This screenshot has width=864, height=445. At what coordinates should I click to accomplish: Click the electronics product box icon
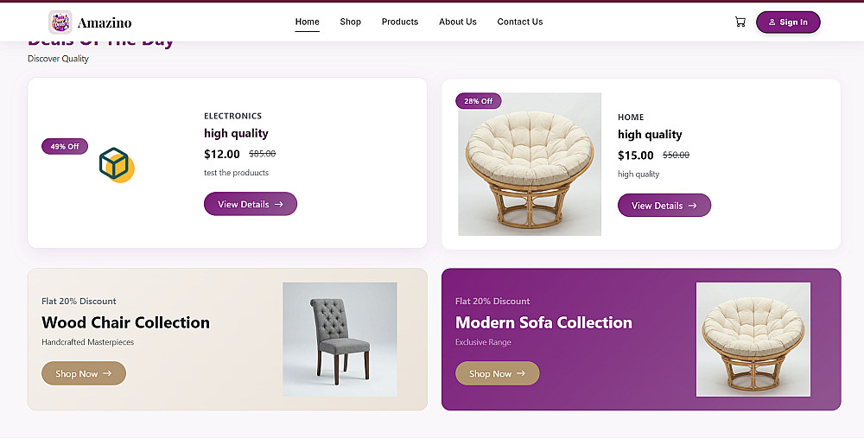[115, 164]
